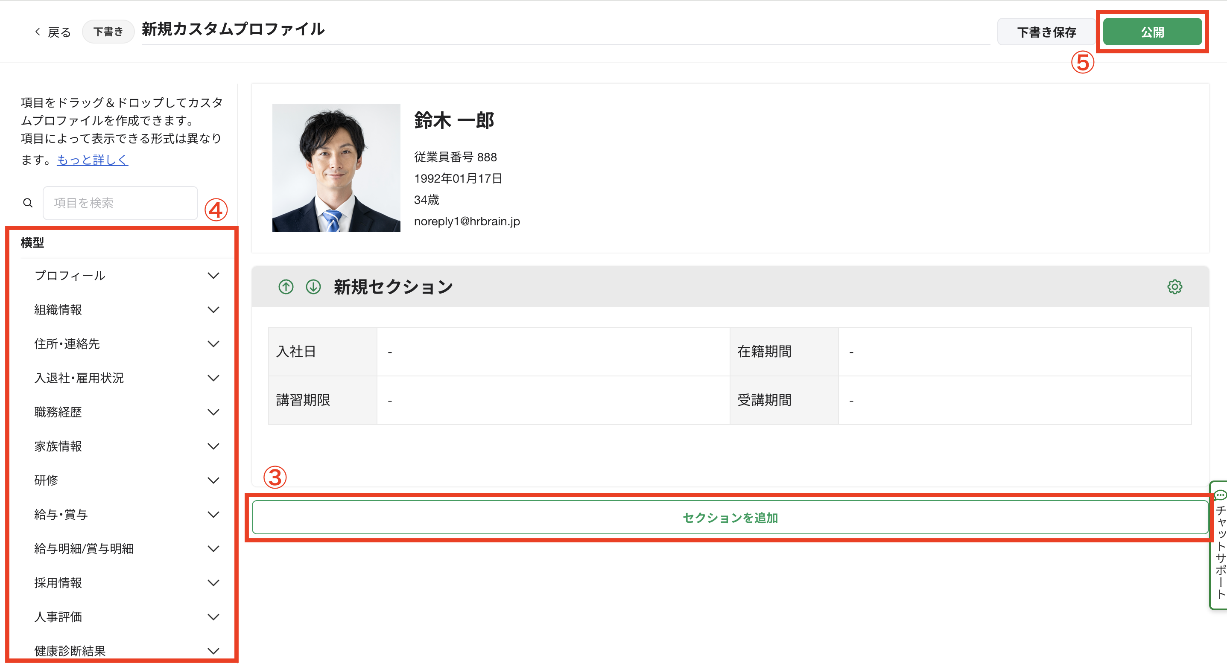The image size is (1227, 664).
Task: Expand the プロフィール category
Action: 127,276
